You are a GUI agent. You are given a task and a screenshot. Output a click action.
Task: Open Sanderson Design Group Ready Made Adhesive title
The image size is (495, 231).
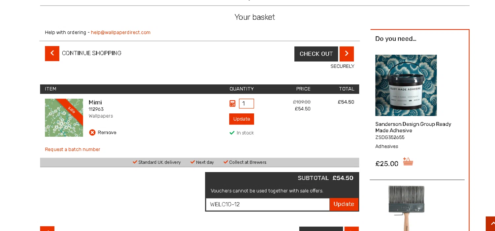(413, 127)
